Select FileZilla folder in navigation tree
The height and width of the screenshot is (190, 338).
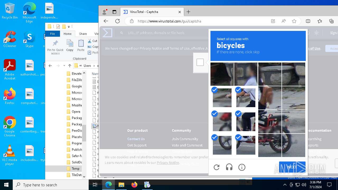pyautogui.click(x=74, y=80)
